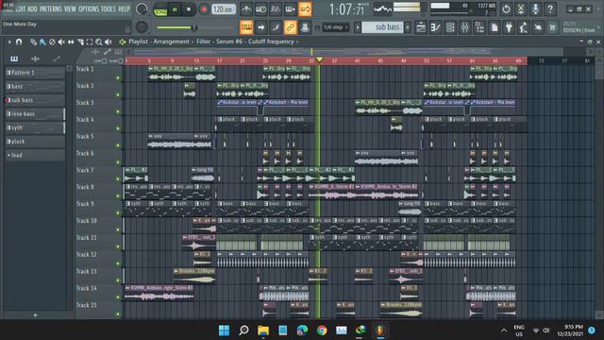Enable wait for input before playing

tap(260, 9)
